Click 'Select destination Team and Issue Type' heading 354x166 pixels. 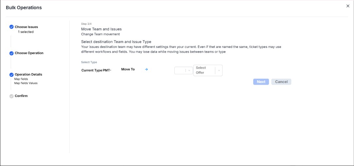(116, 42)
